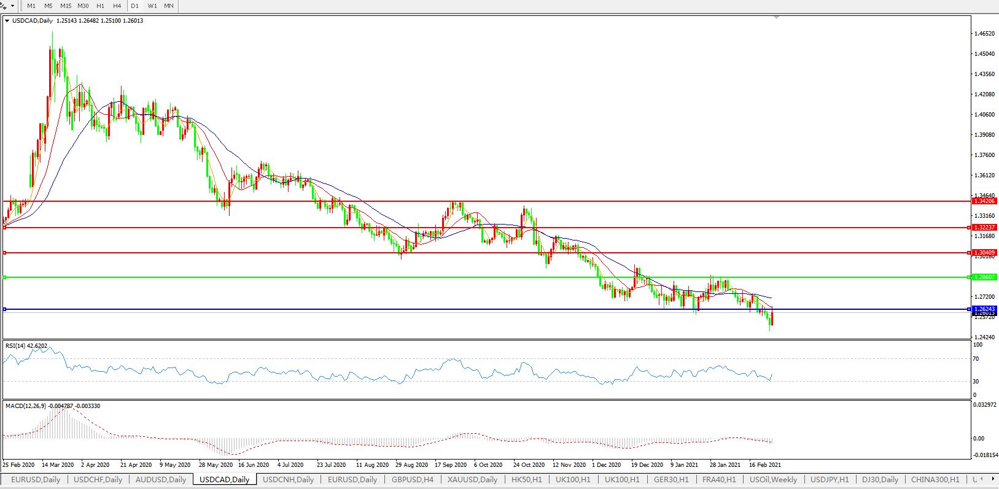Enable the W1 weekly timeframe
This screenshot has height=489, width=999.
click(152, 6)
